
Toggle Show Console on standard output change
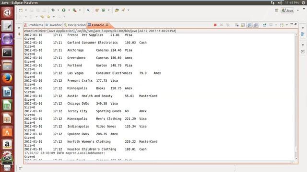[x=249, y=25]
